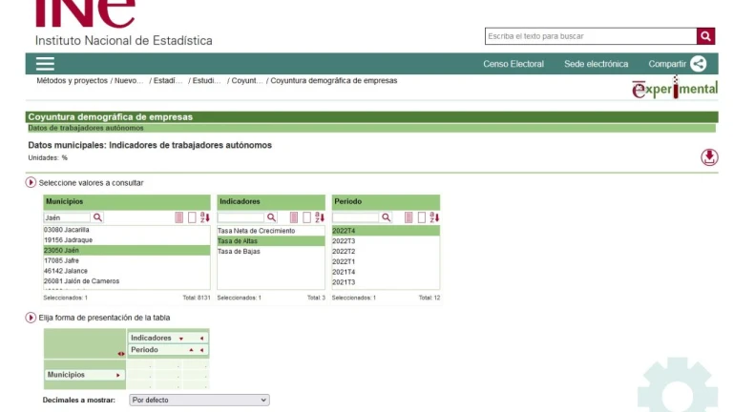Click the download icon on the right

click(x=709, y=157)
